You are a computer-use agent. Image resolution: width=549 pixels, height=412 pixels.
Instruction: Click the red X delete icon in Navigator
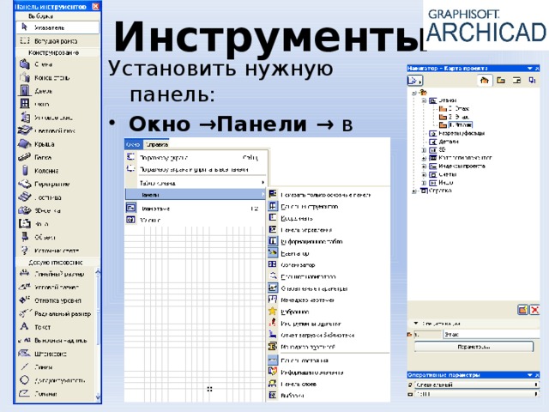point(534,310)
